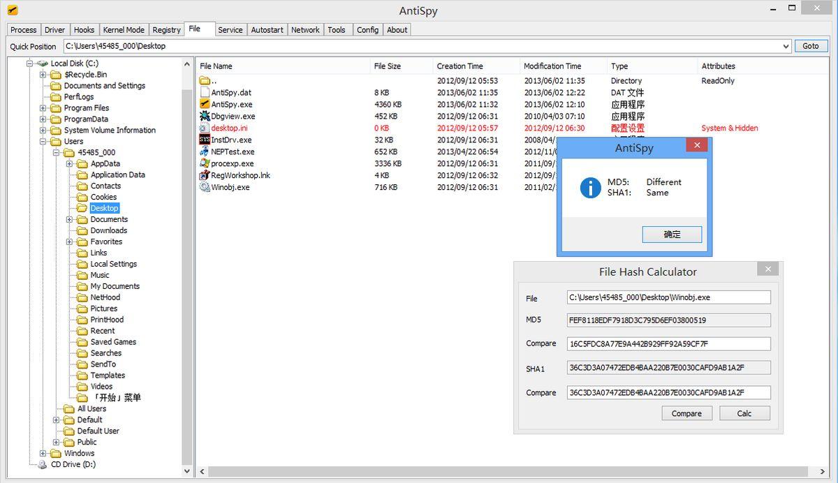Select the Default User tree folder

coord(98,431)
